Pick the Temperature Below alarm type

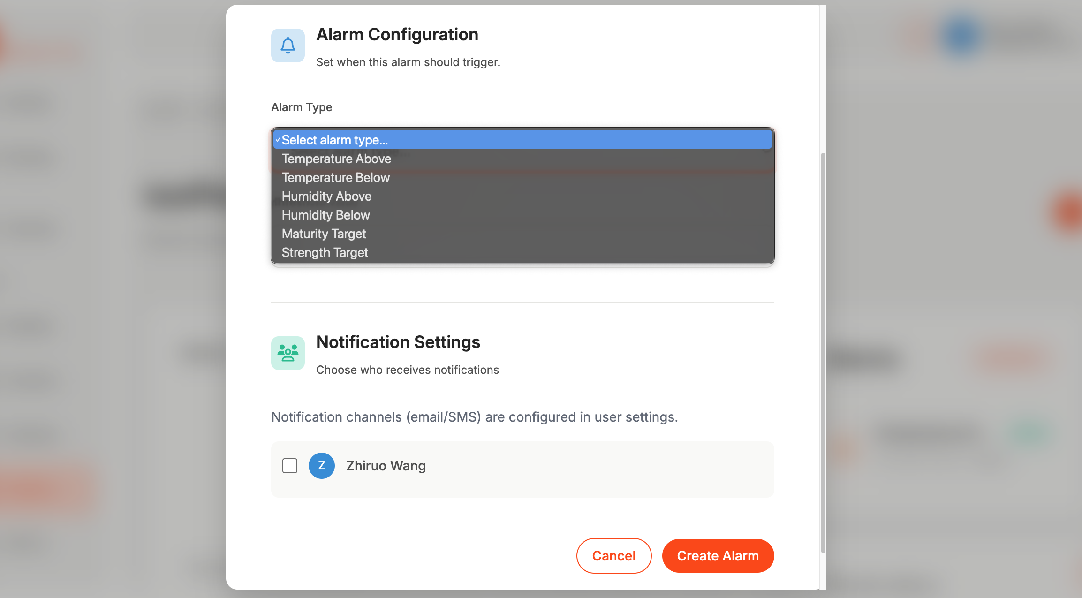click(x=336, y=178)
